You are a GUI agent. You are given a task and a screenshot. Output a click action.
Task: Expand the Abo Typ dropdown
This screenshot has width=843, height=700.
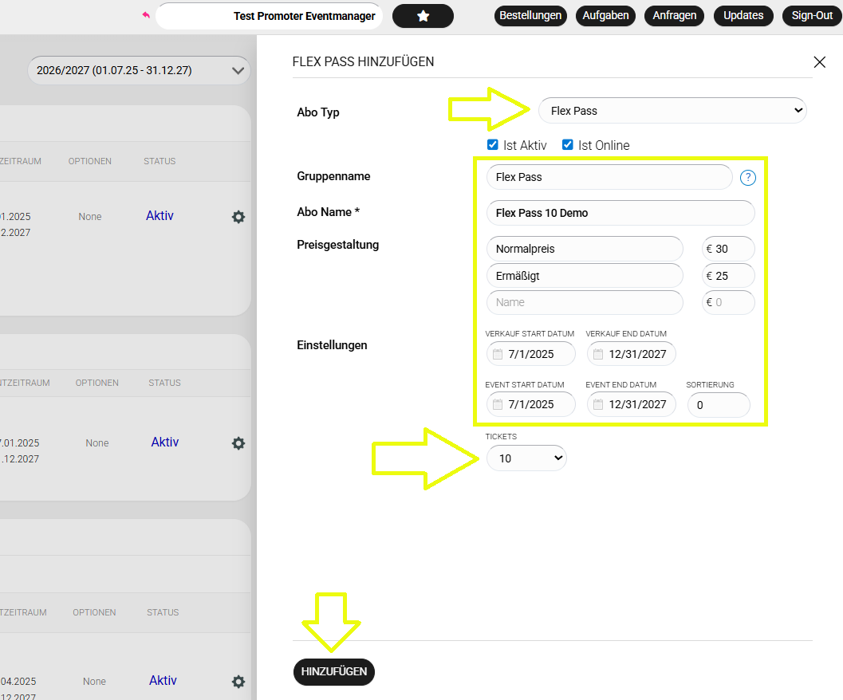coord(672,111)
